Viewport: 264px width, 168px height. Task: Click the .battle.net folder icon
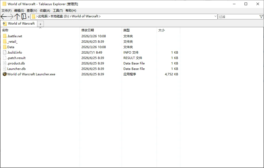click(x=5, y=36)
